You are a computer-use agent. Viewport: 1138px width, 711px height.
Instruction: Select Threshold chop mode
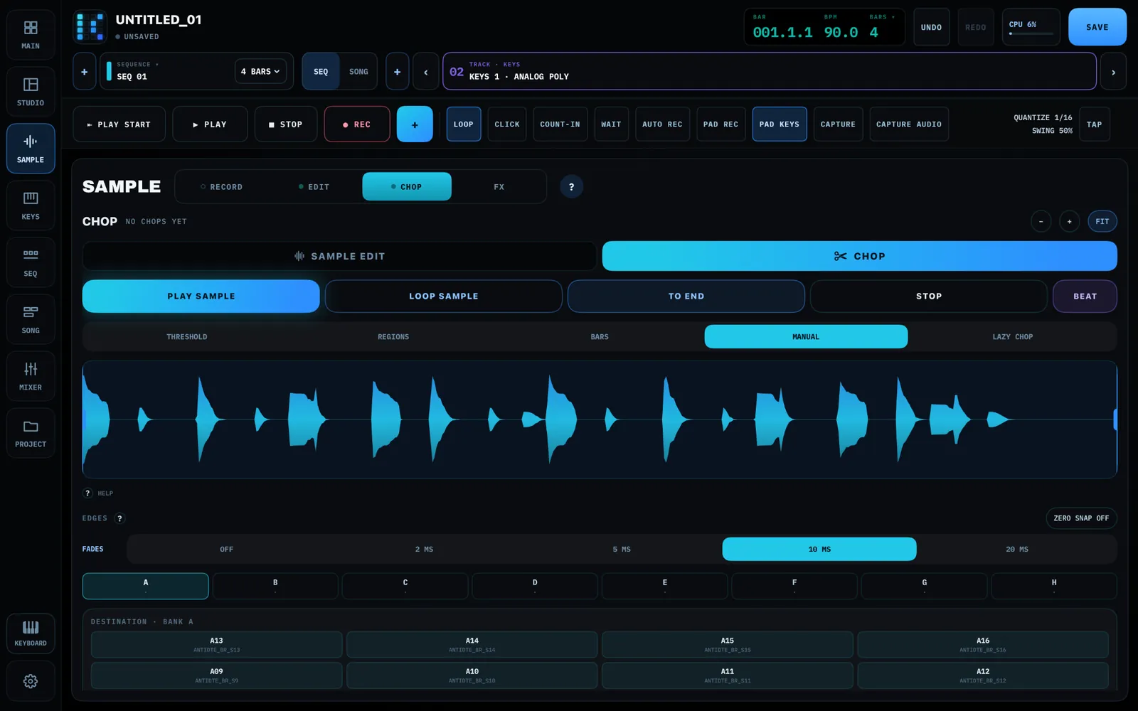[x=187, y=337]
